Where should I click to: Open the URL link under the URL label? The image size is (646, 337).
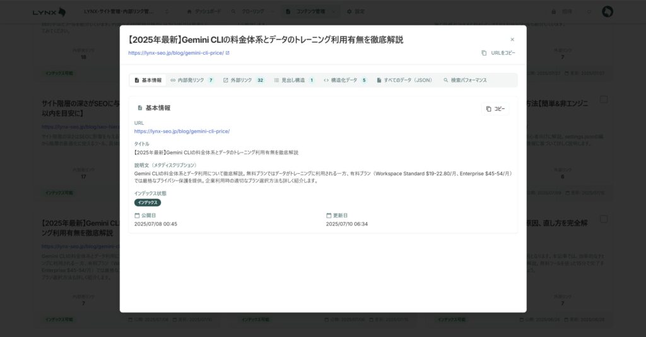(x=182, y=132)
